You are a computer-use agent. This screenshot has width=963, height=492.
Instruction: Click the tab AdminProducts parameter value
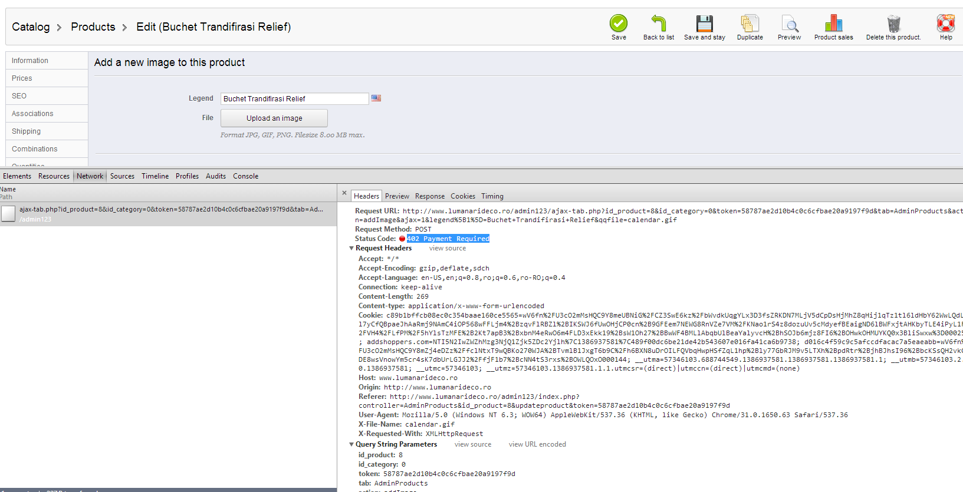401,484
